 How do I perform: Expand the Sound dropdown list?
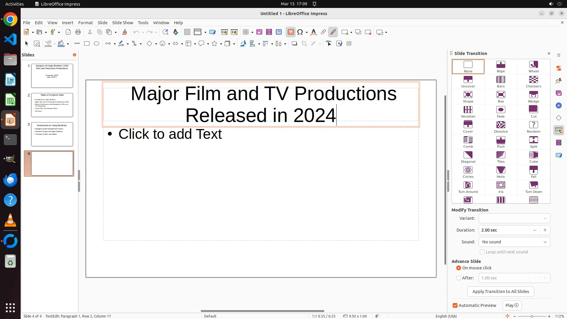514,242
